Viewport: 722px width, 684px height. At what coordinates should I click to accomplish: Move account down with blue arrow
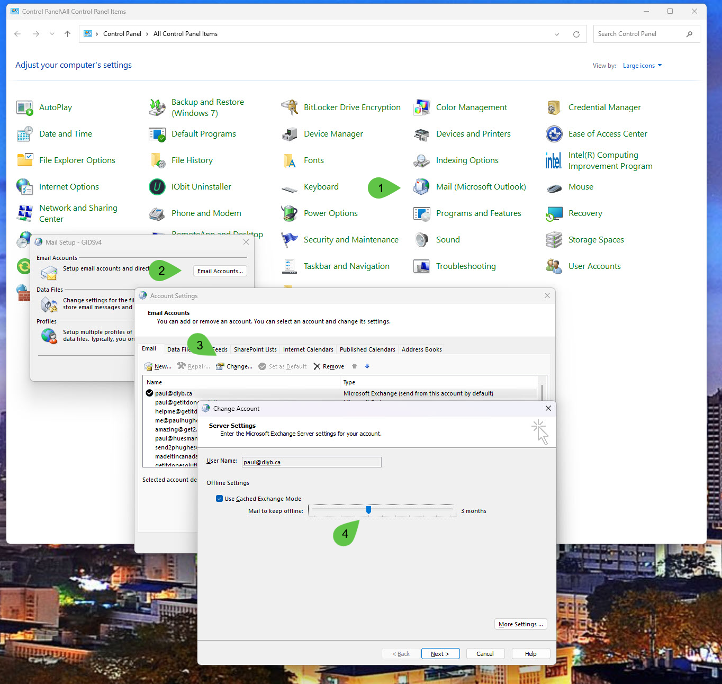(x=367, y=366)
